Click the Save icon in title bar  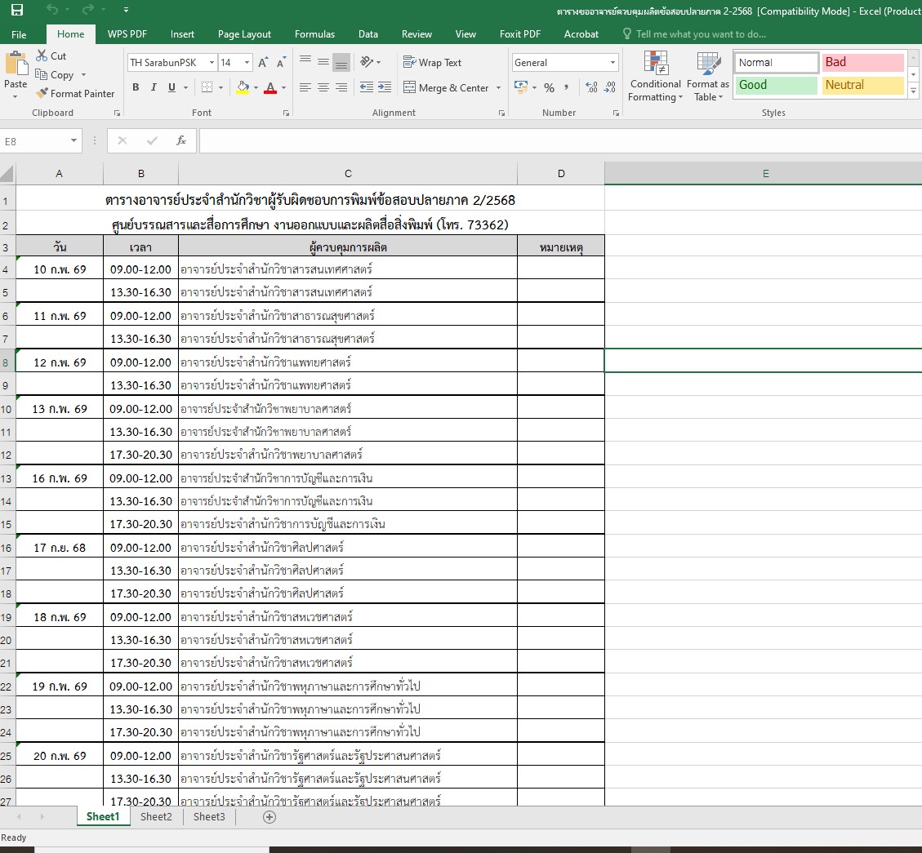tap(17, 10)
